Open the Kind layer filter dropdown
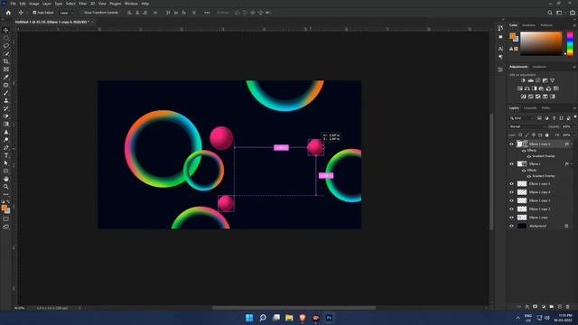This screenshot has width=578, height=325. [522, 118]
